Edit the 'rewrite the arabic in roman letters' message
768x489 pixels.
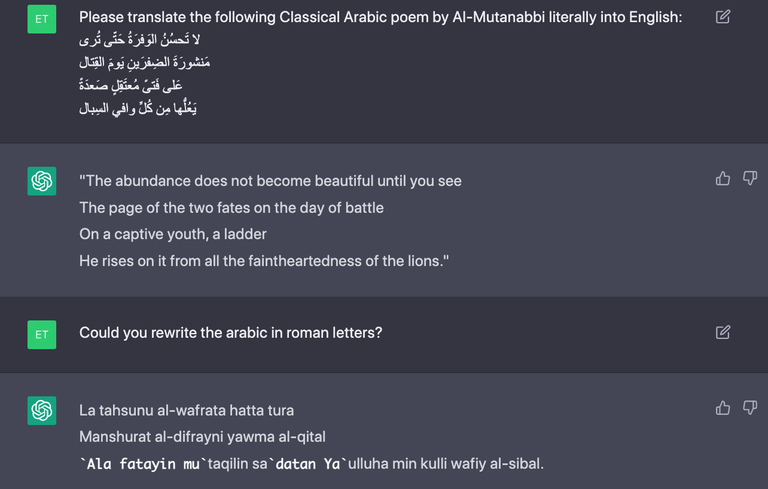tap(723, 332)
